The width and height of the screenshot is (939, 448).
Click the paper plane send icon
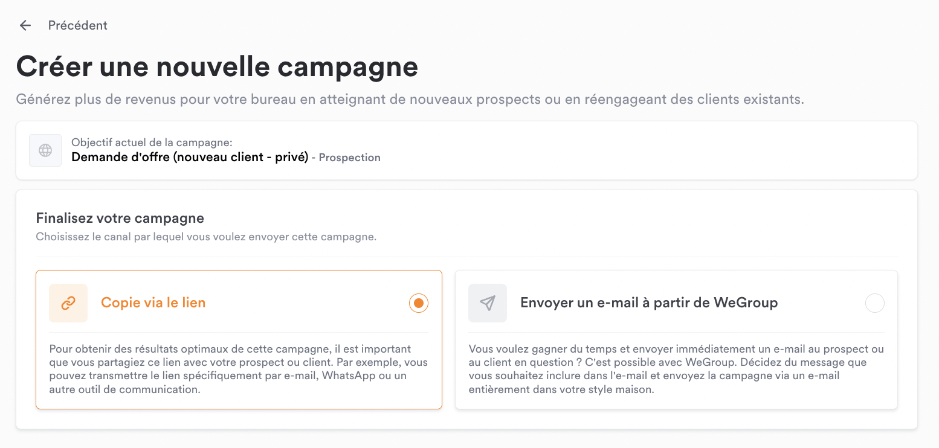[x=488, y=303]
